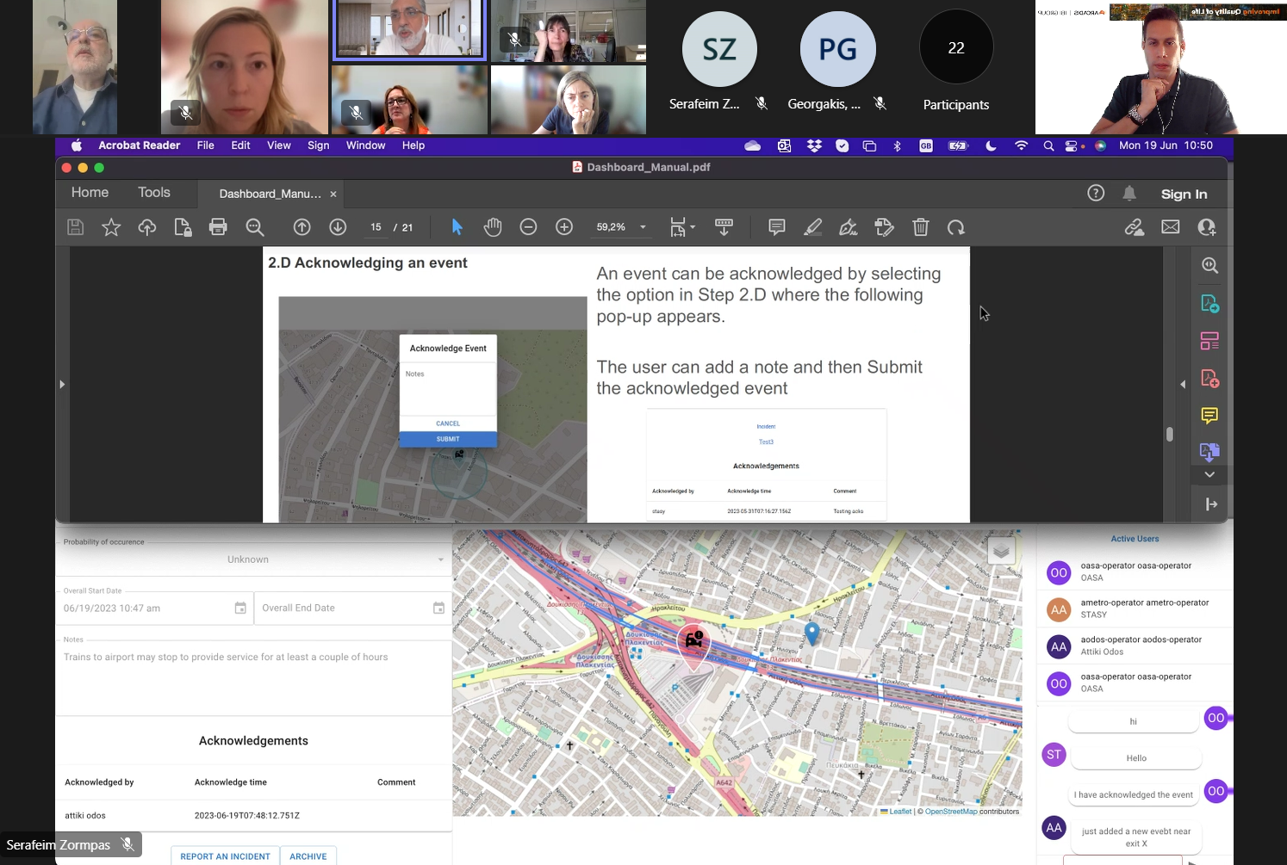Expand the left navigation pane arrow
The image size is (1287, 865).
(62, 384)
